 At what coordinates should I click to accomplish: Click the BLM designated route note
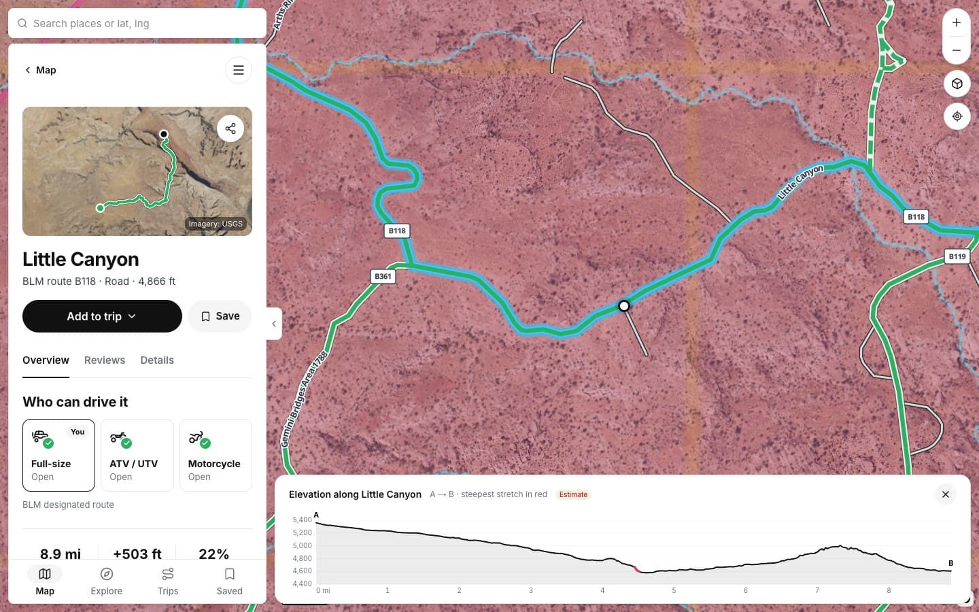68,505
